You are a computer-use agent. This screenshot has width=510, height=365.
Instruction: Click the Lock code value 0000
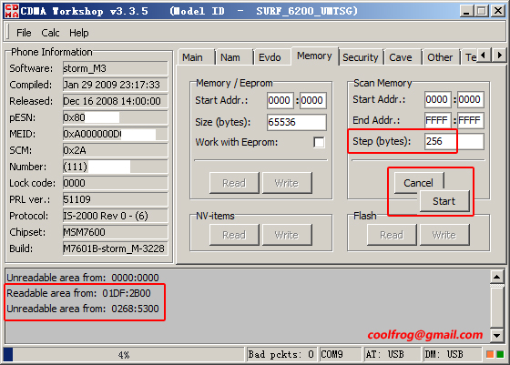point(115,183)
